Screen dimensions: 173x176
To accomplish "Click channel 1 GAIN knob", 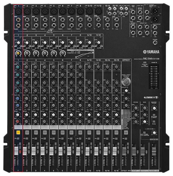I will click(x=18, y=43).
